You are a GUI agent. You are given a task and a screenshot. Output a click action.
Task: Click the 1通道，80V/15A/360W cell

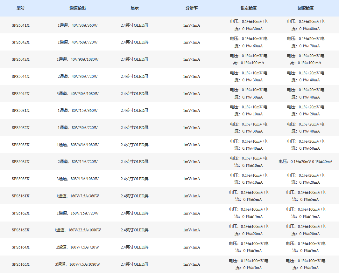tap(78, 111)
